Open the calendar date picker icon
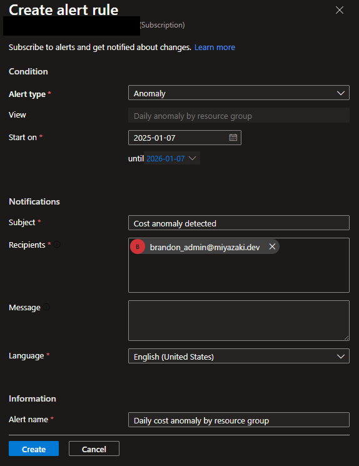359x466 pixels. tap(233, 138)
